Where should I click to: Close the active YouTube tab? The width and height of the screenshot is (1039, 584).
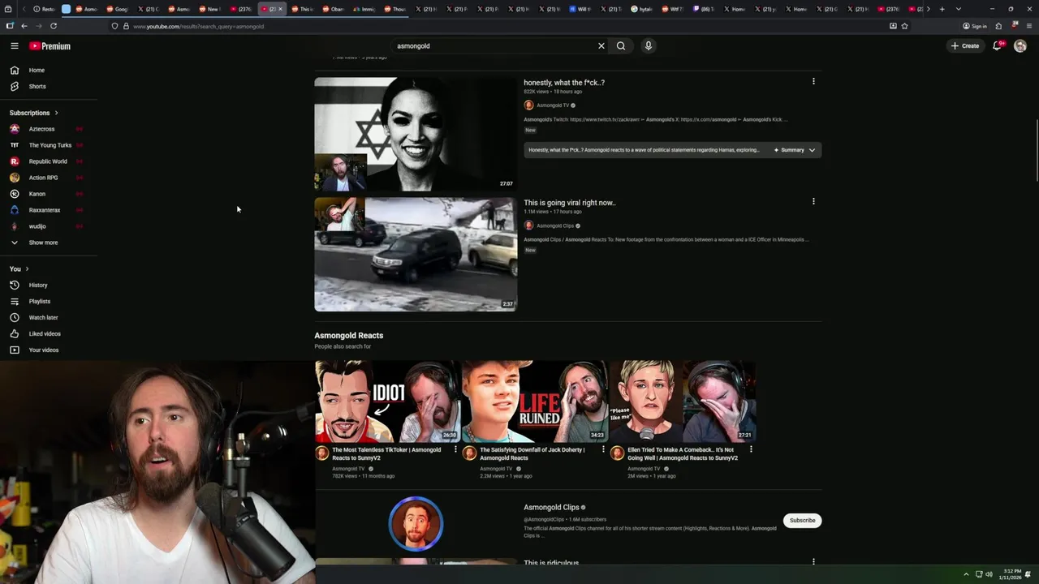tap(281, 9)
